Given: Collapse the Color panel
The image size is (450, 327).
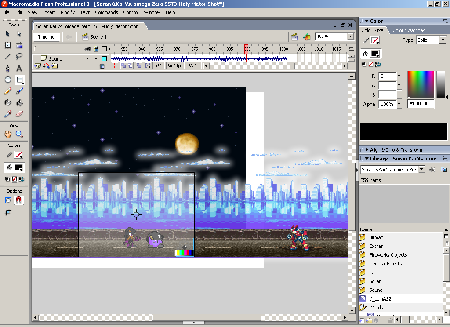Looking at the screenshot, I should pyautogui.click(x=367, y=21).
